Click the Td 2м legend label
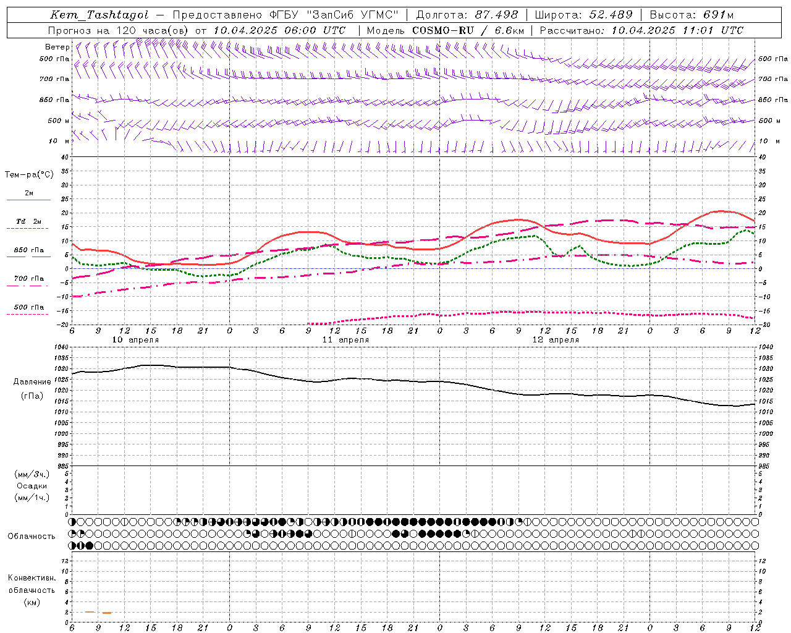 pos(29,221)
